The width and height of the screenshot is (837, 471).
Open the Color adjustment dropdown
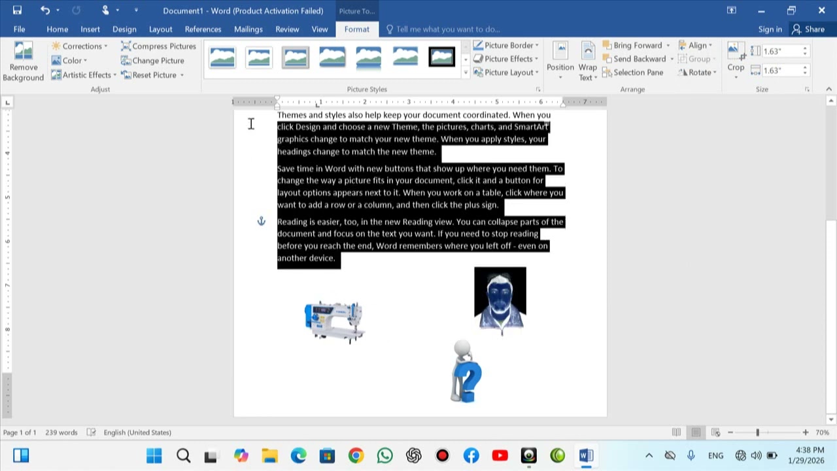click(69, 60)
